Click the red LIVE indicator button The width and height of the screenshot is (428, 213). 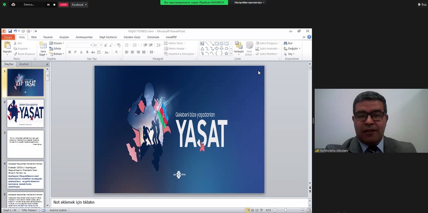pos(63,5)
